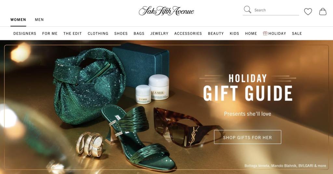Open the ACCESSORIES category
Image resolution: width=333 pixels, height=174 pixels.
[188, 33]
